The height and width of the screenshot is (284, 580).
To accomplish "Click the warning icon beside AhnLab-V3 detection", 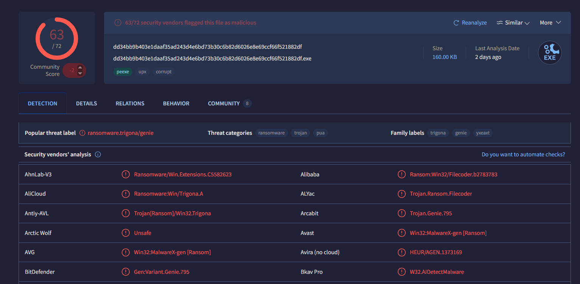I will coord(125,174).
